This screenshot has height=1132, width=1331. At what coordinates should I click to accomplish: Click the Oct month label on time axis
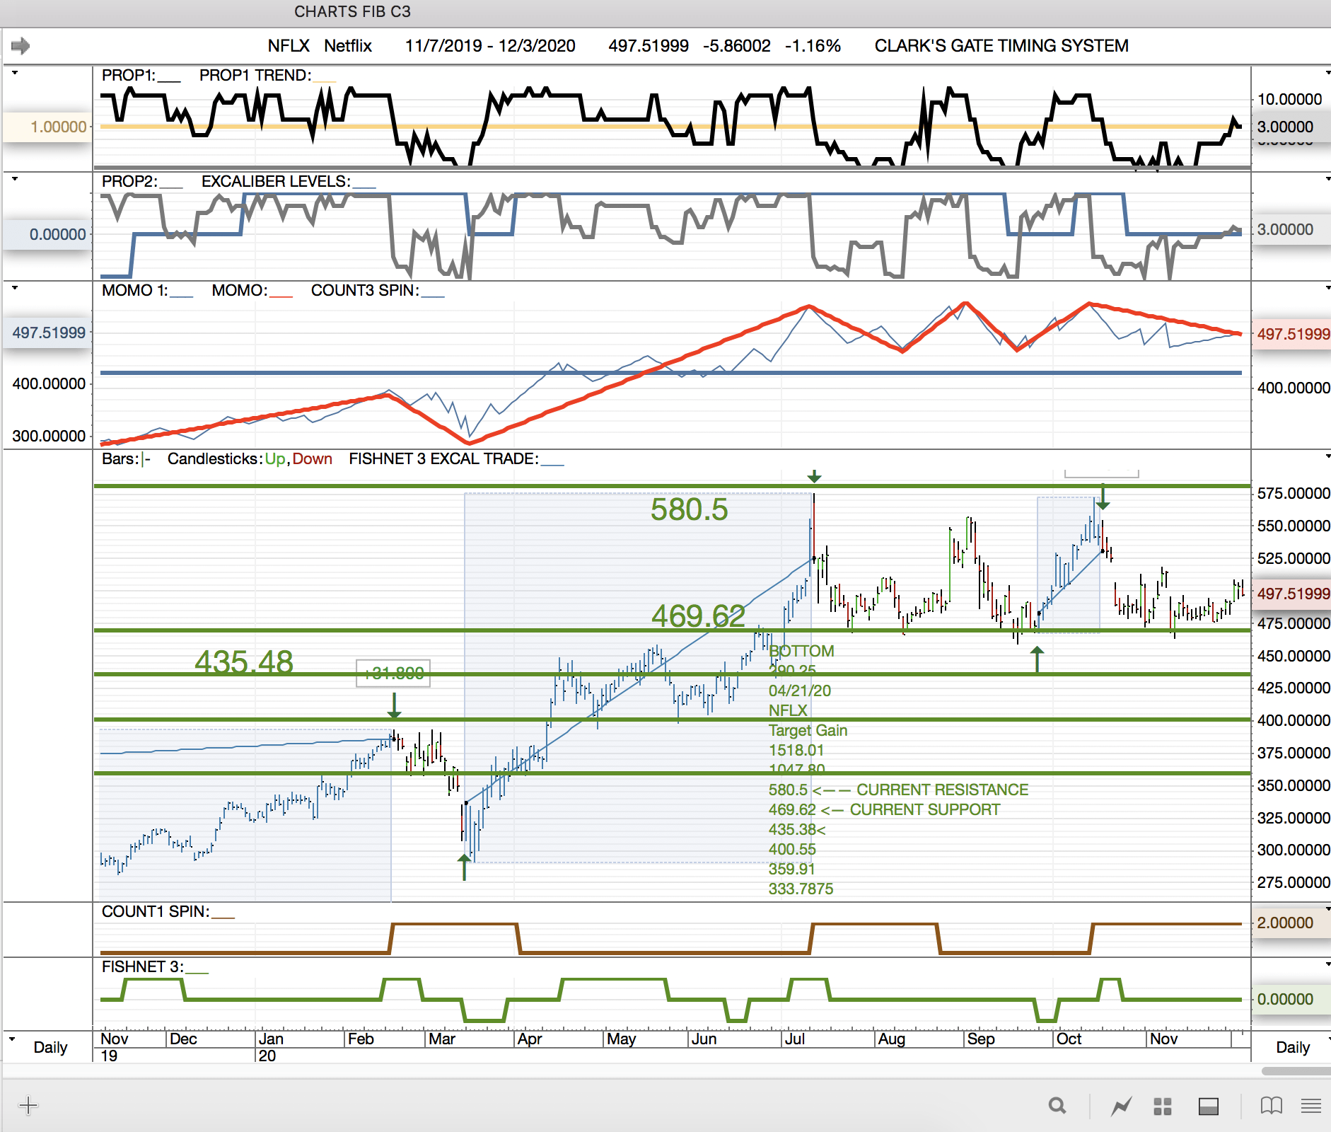click(1069, 1039)
